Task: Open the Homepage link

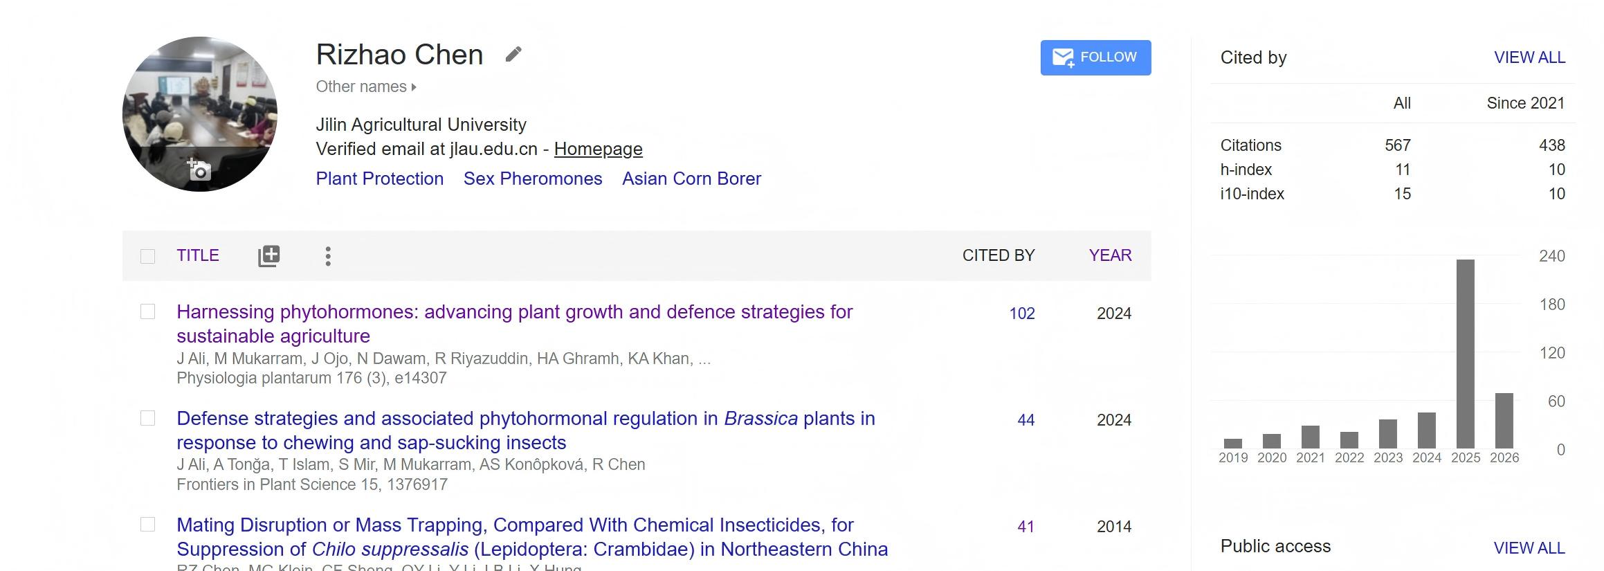Action: point(598,149)
